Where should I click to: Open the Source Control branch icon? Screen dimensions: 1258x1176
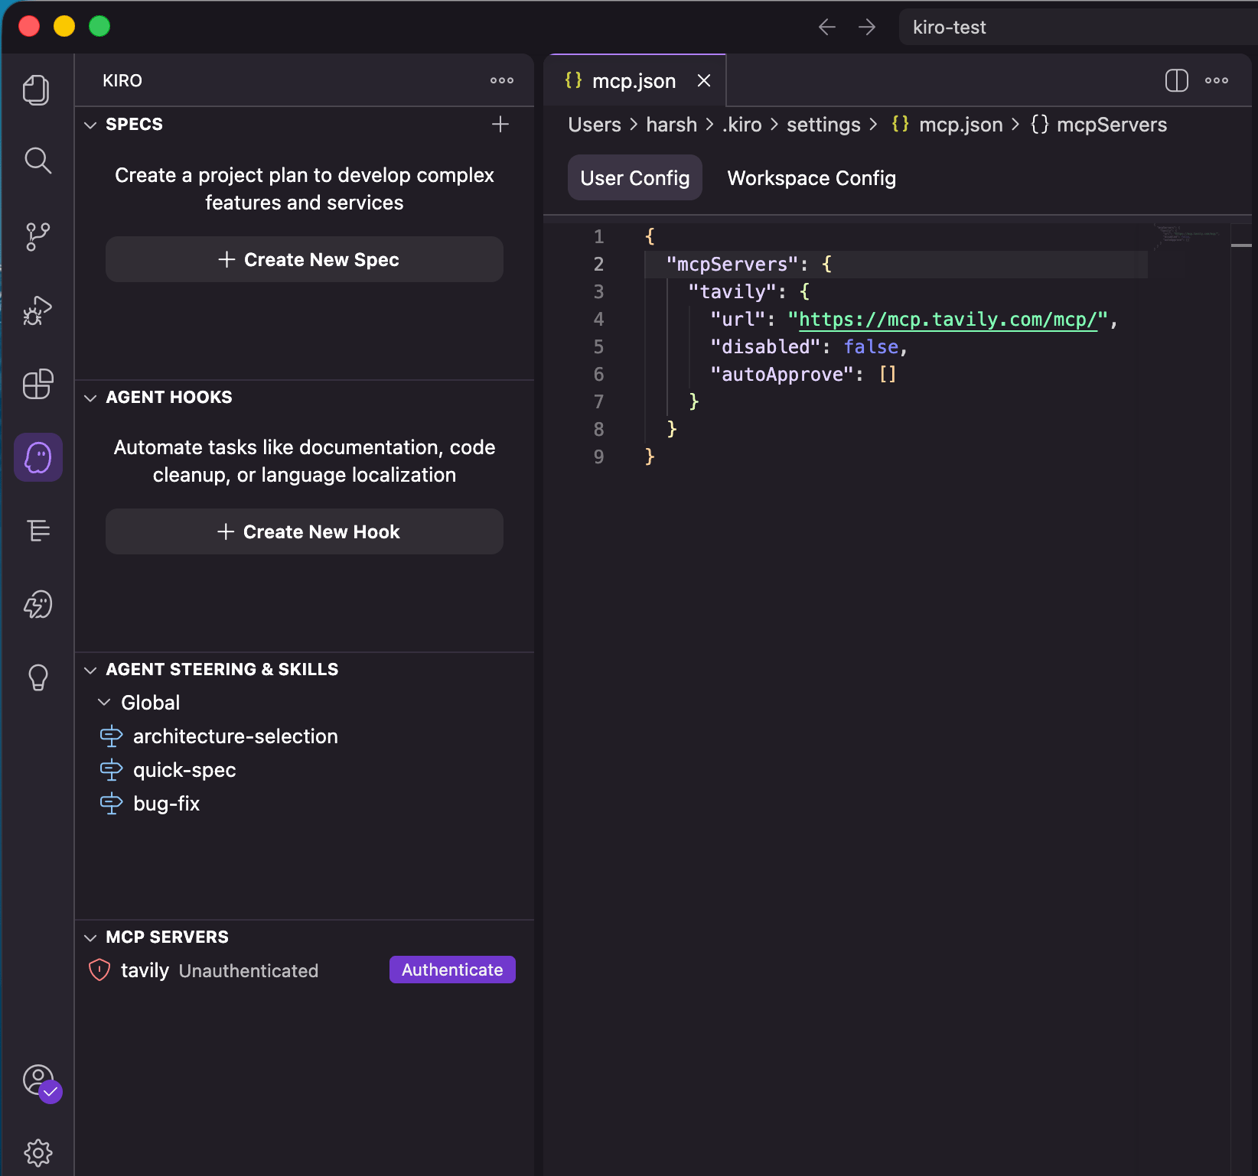pos(37,236)
